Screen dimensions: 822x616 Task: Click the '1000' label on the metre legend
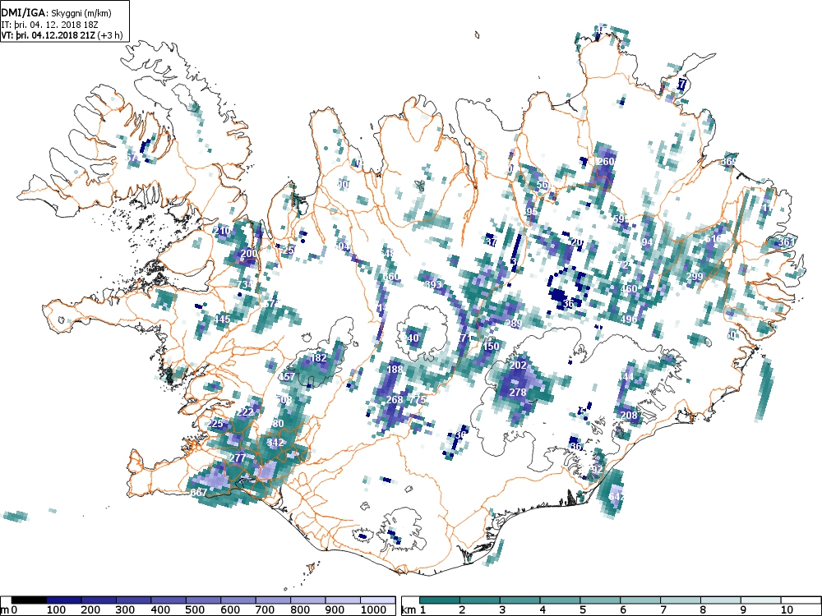click(373, 609)
